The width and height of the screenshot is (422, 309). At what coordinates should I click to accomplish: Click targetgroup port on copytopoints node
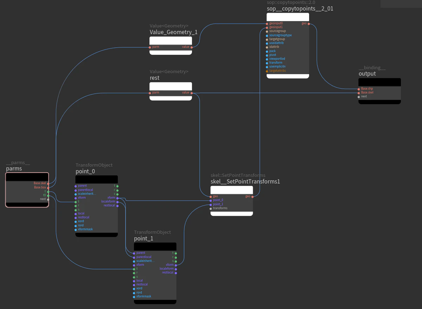[x=267, y=39]
